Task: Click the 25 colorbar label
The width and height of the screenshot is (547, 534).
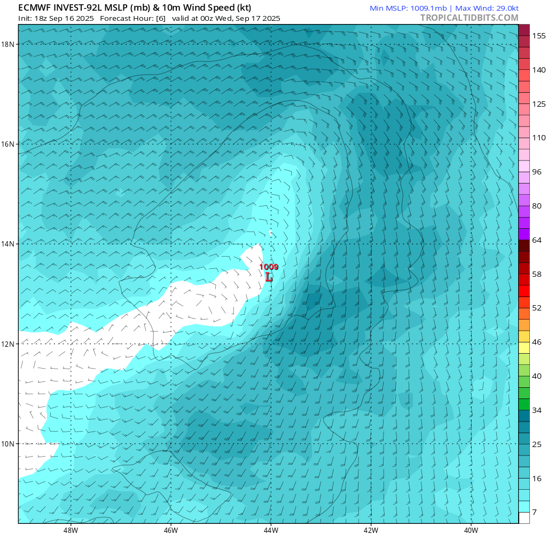Action: pos(536,444)
